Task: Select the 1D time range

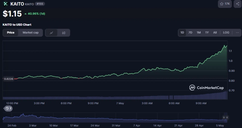Action: [182, 32]
